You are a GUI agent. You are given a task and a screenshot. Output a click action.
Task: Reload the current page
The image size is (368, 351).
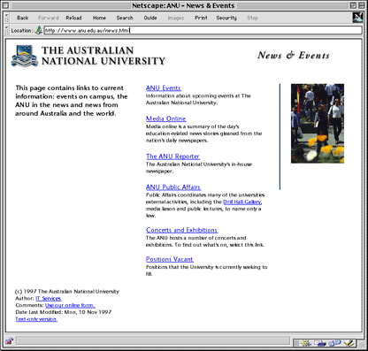pyautogui.click(x=73, y=18)
